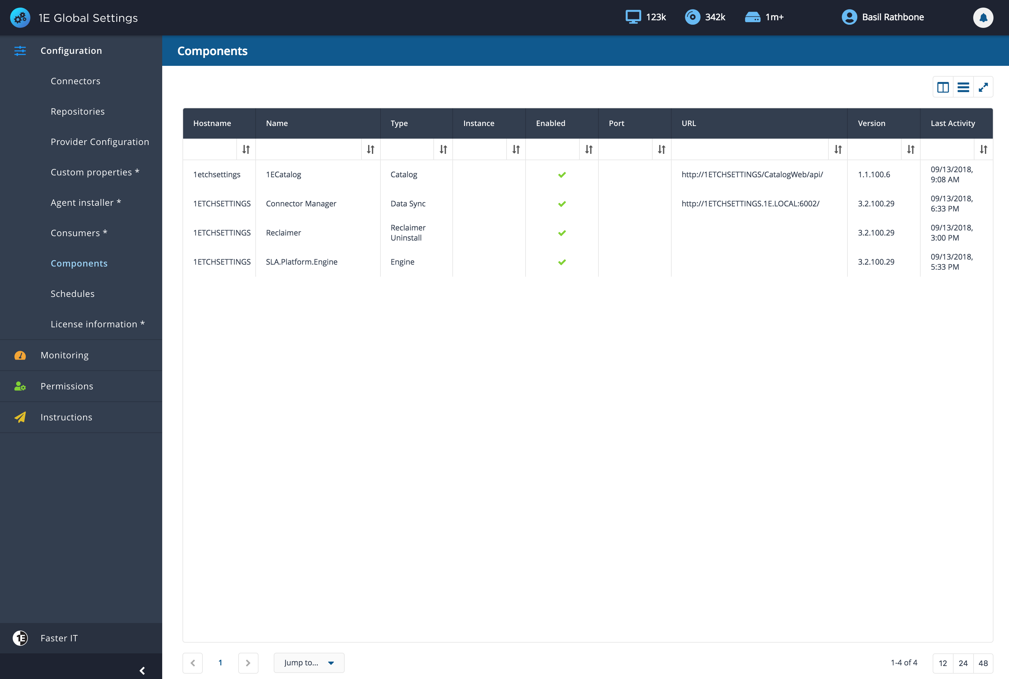
Task: Click enabled checkmark for Connector Manager
Action: point(562,204)
